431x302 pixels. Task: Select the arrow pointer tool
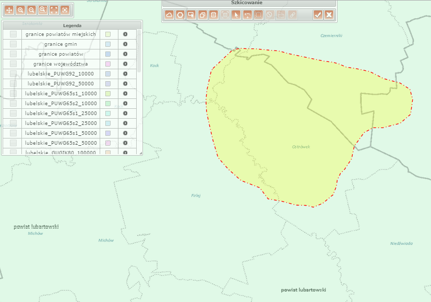236,15
